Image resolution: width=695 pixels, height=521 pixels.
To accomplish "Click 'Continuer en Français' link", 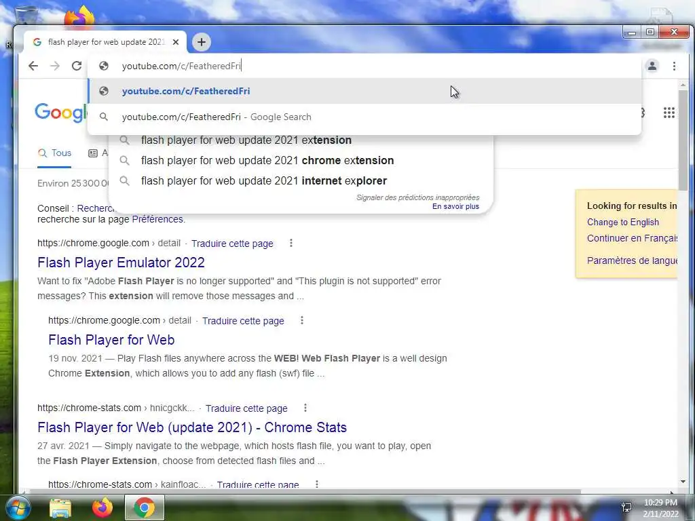I will [x=632, y=238].
